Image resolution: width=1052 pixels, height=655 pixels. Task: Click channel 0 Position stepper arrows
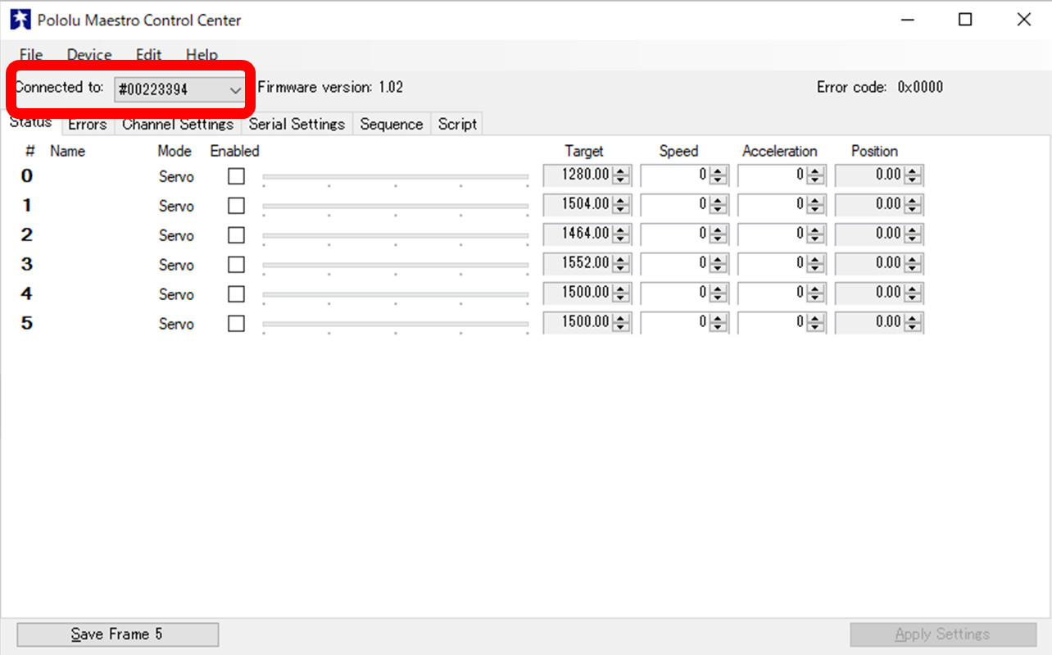[913, 175]
